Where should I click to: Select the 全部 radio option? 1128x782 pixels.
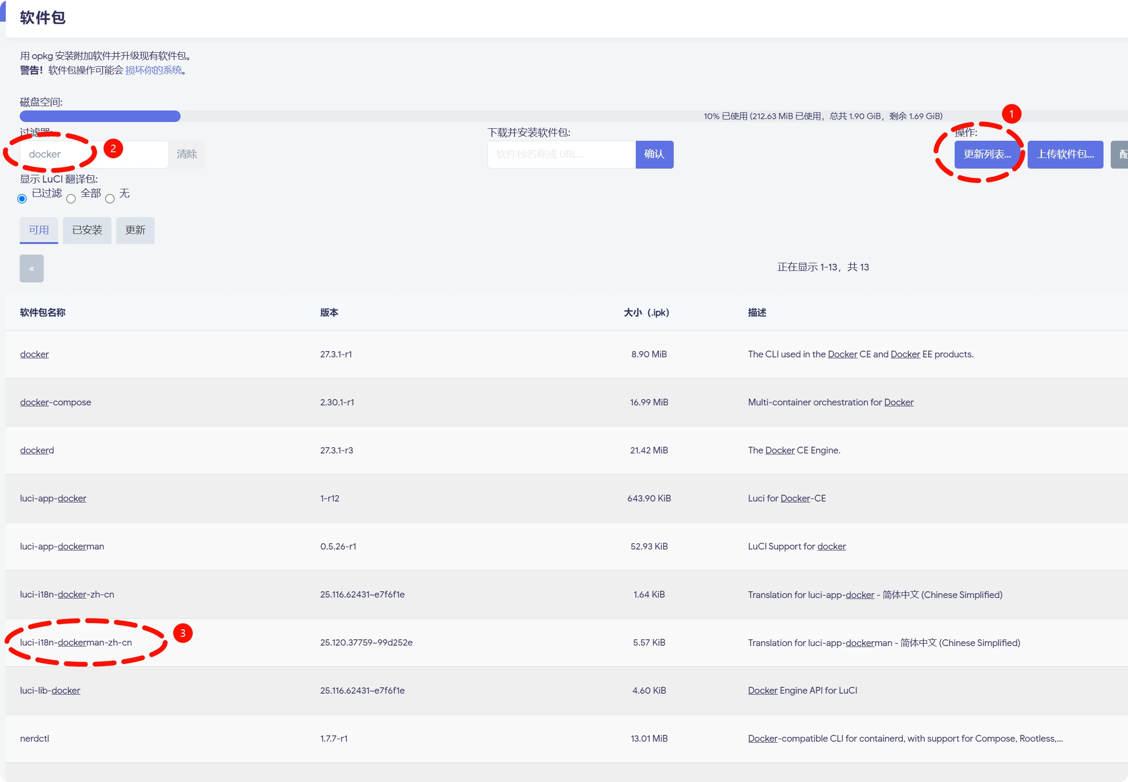(x=71, y=198)
